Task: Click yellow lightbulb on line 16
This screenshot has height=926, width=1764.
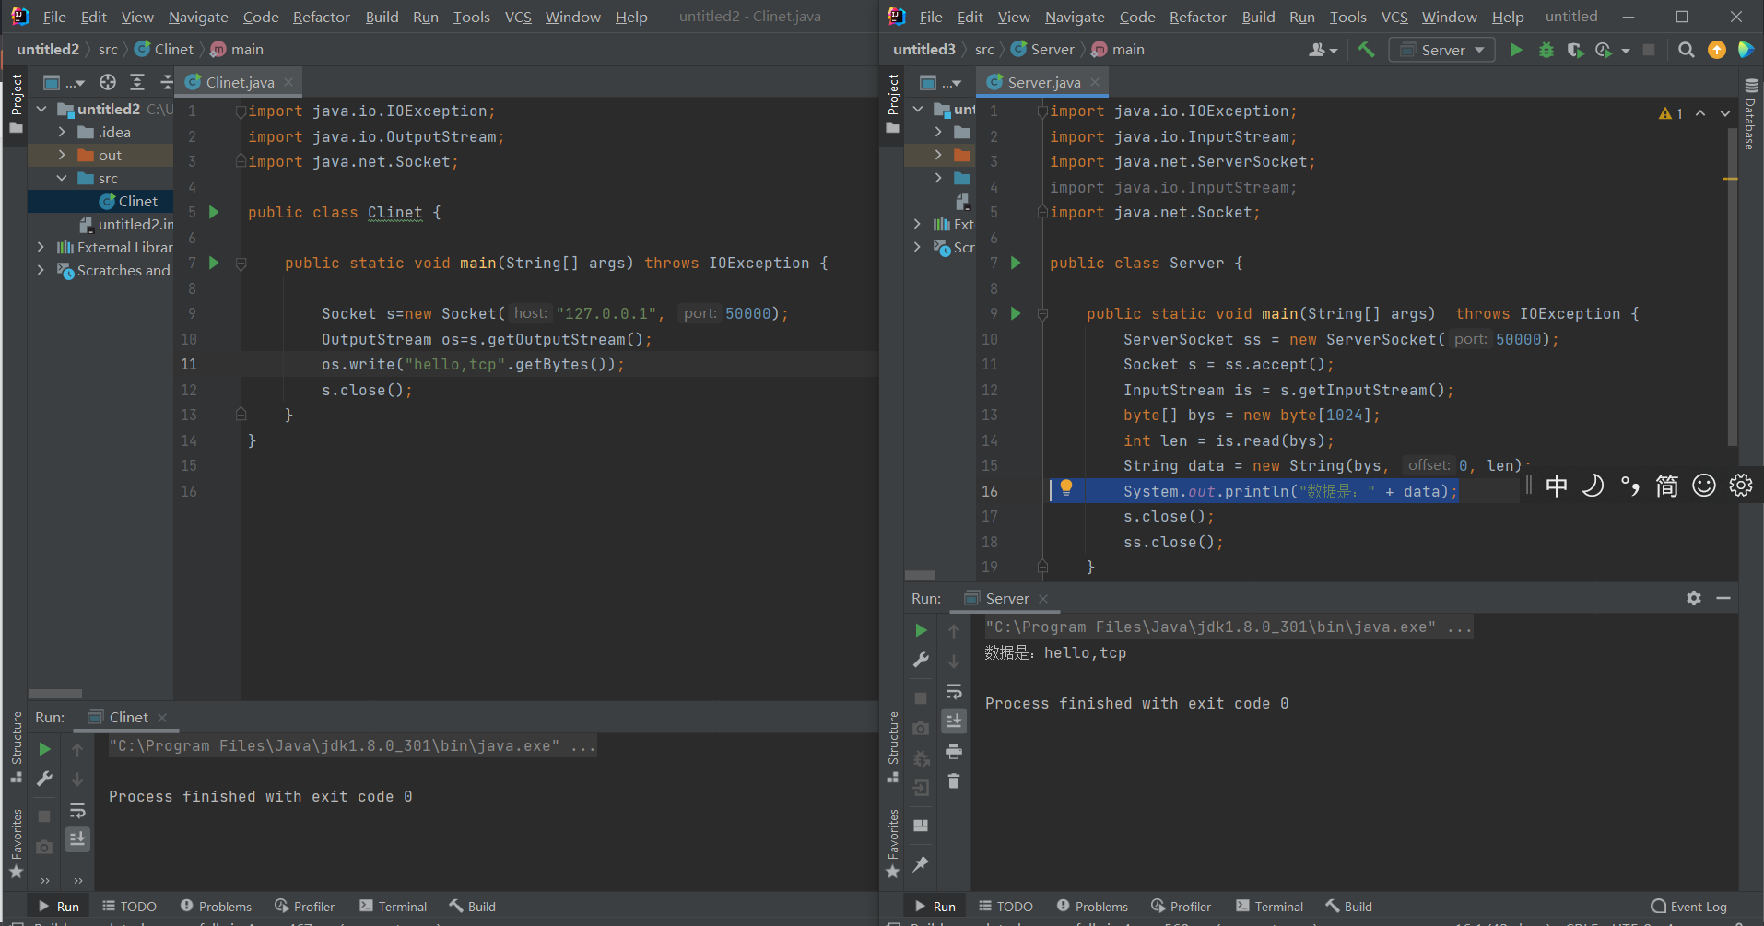Action: click(1065, 487)
